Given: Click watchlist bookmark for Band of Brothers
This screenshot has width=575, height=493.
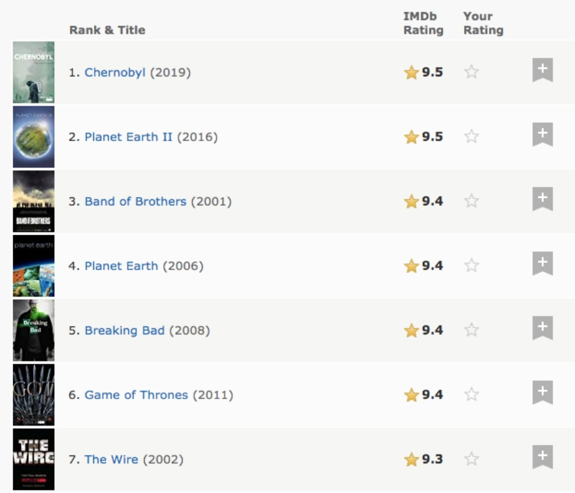Looking at the screenshot, I should click(543, 199).
